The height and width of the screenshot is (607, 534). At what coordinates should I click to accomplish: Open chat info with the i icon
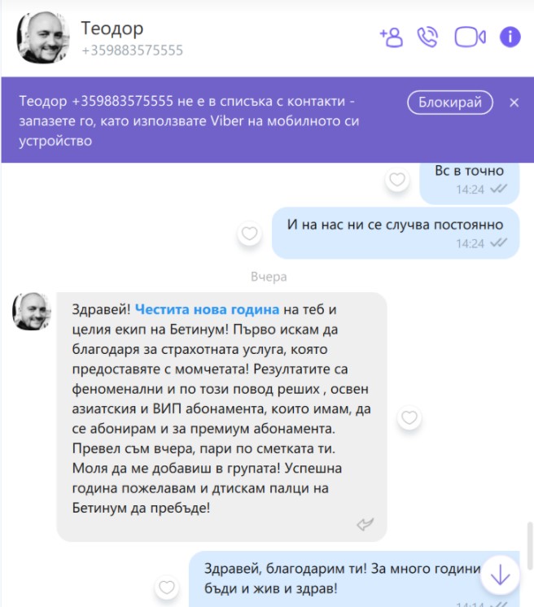pos(510,37)
